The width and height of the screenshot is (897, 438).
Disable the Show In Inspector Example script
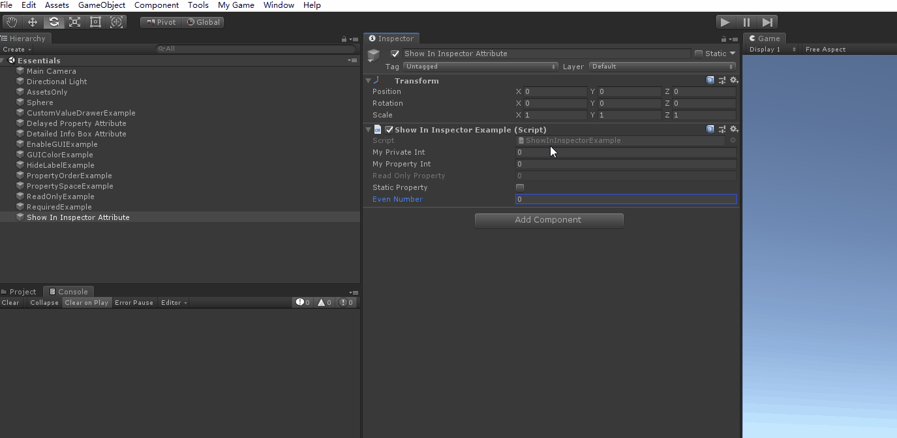click(x=389, y=130)
